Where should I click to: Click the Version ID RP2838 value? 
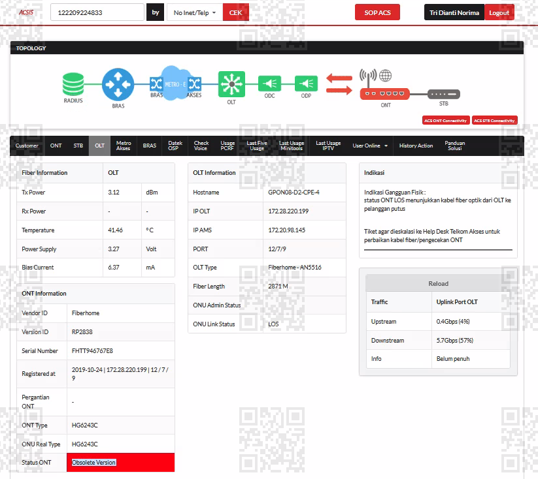click(x=82, y=332)
